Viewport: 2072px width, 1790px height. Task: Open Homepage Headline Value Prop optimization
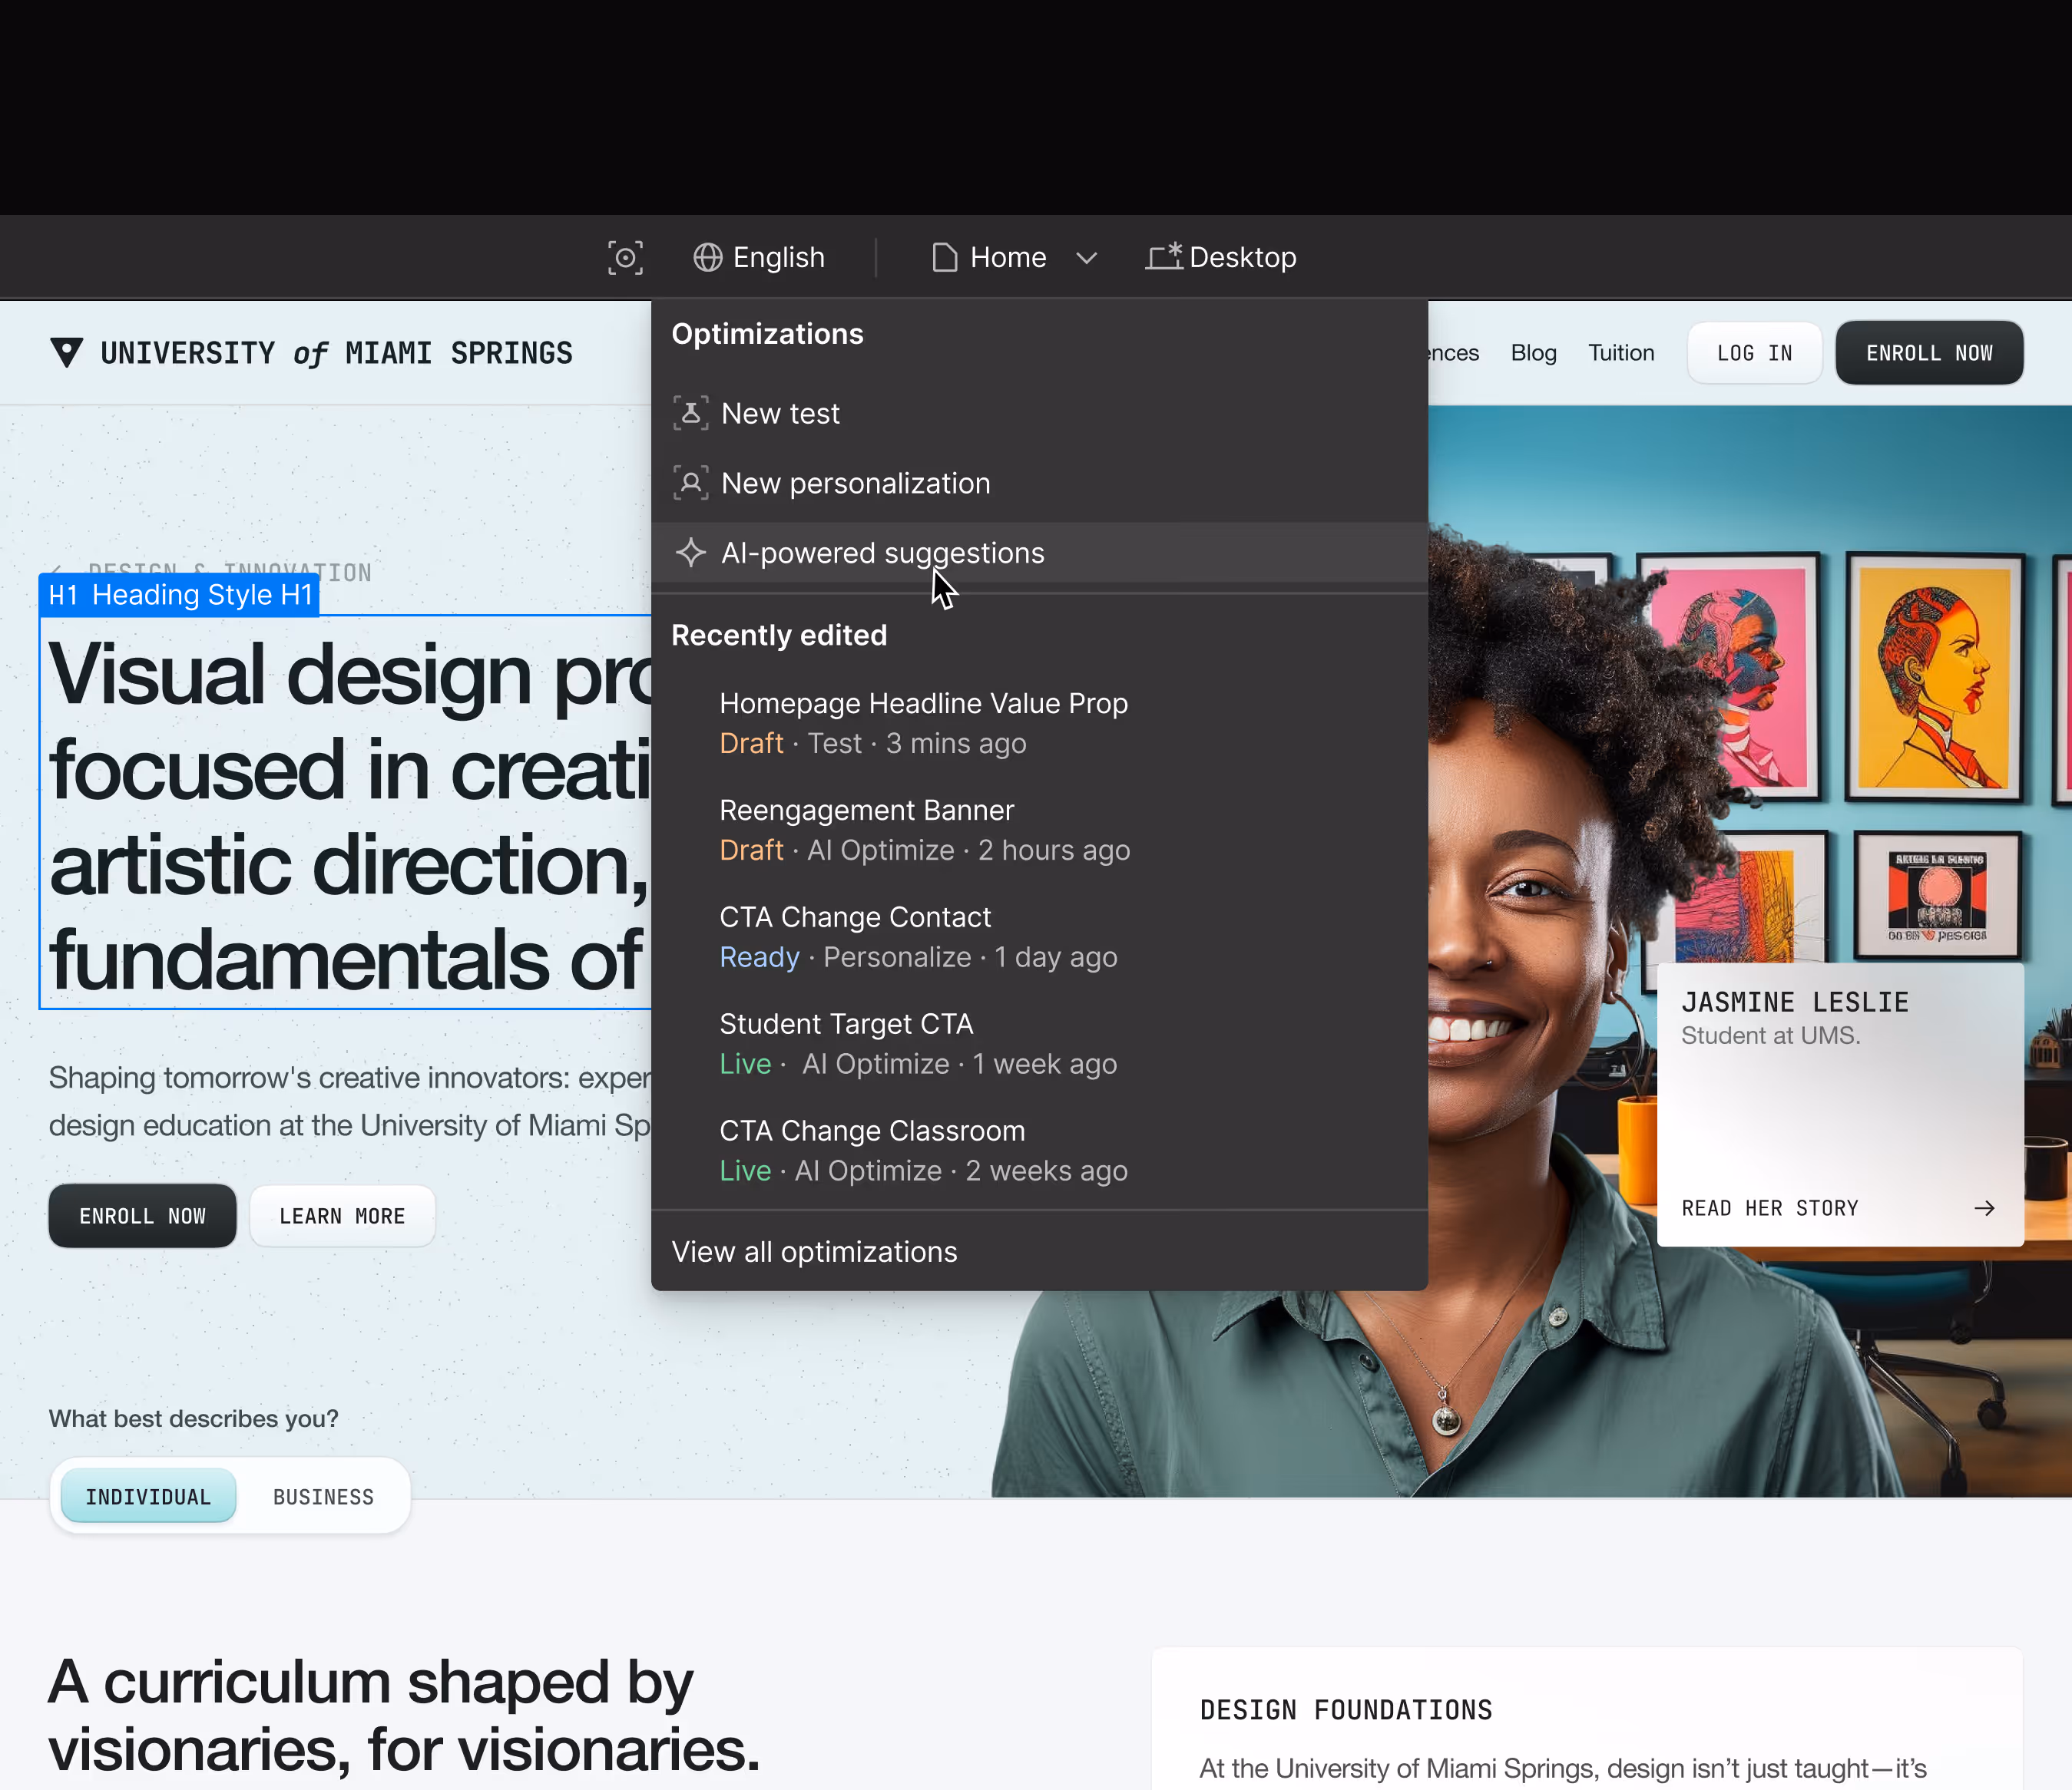[x=922, y=704]
